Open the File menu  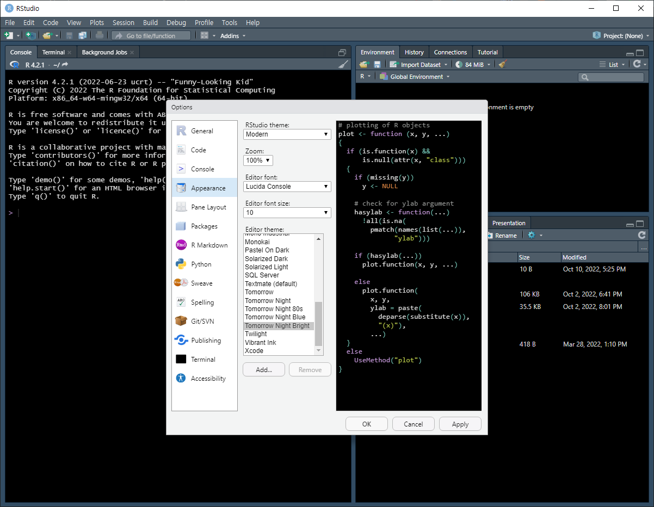tap(10, 22)
